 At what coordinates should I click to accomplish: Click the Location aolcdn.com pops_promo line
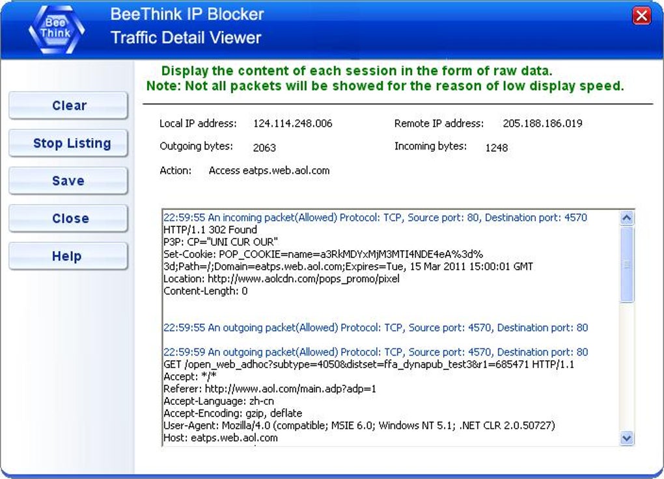click(282, 279)
